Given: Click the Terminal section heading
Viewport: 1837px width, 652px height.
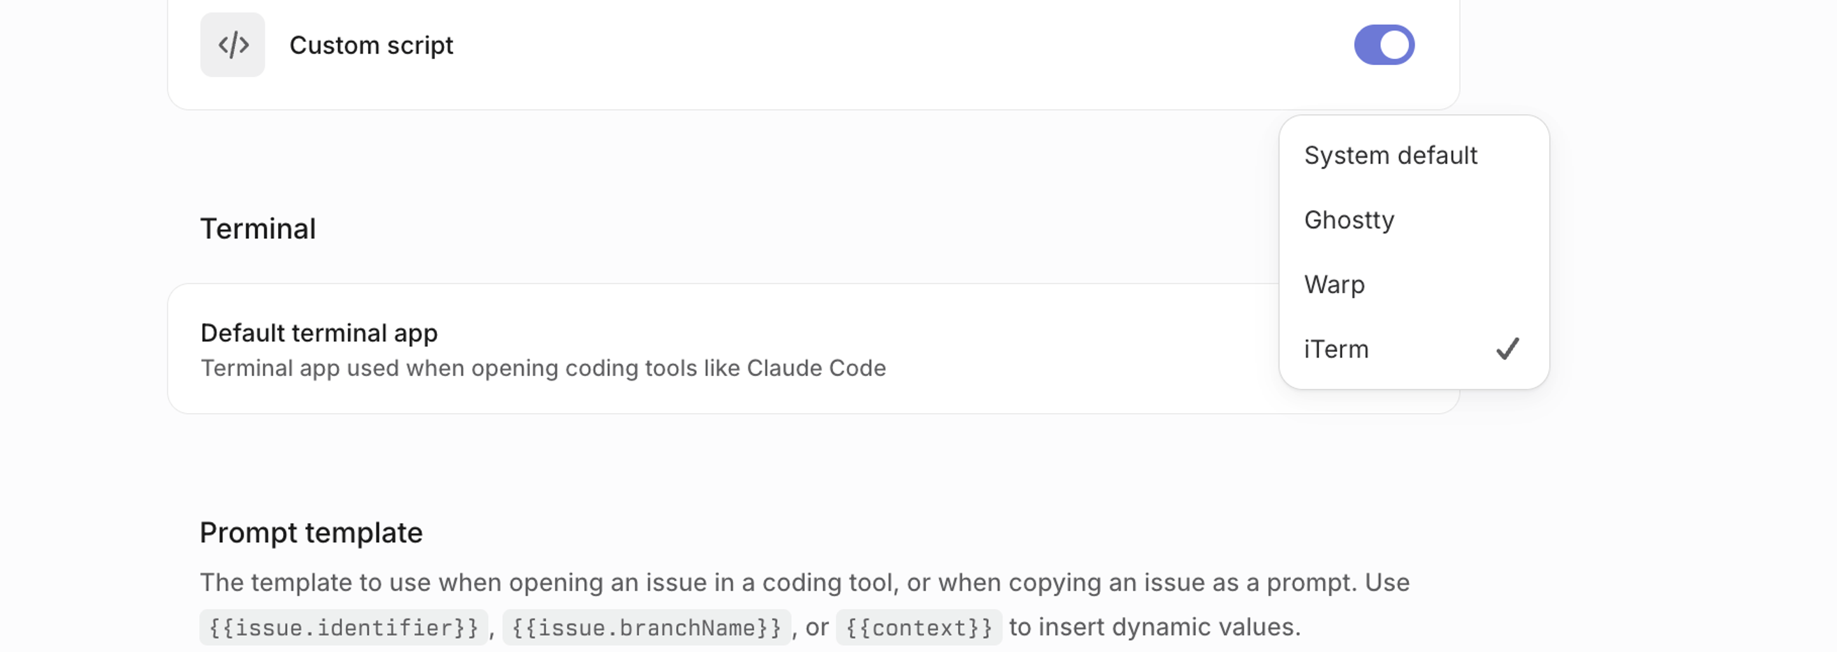Looking at the screenshot, I should point(258,228).
